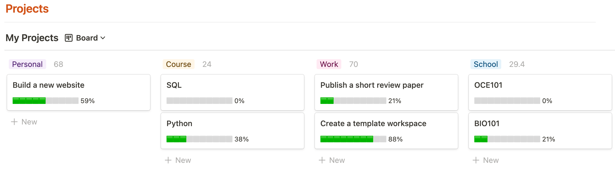The height and width of the screenshot is (170, 615).
Task: Open the Board view selector
Action: coord(85,38)
